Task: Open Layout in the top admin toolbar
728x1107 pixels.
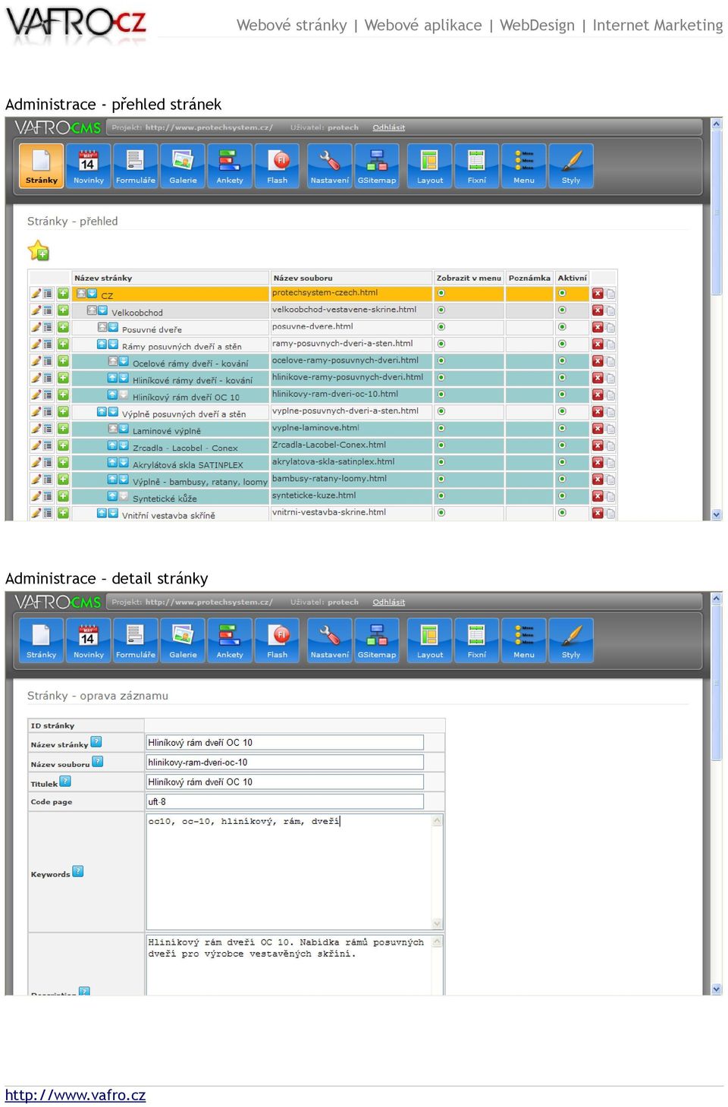Action: tap(430, 166)
